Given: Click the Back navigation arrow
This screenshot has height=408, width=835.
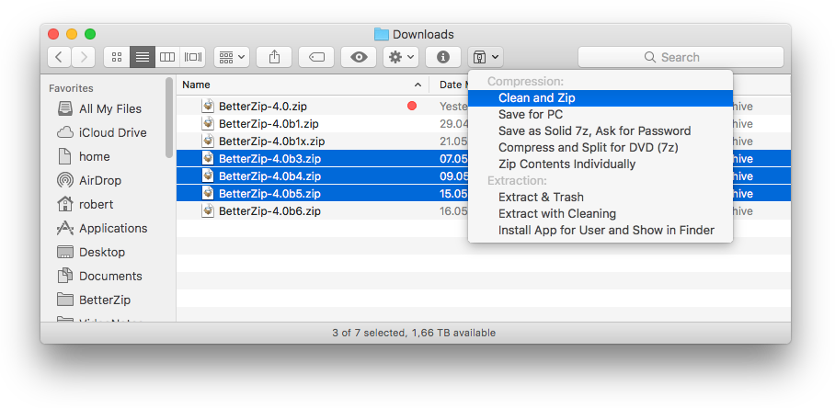Looking at the screenshot, I should pos(59,57).
